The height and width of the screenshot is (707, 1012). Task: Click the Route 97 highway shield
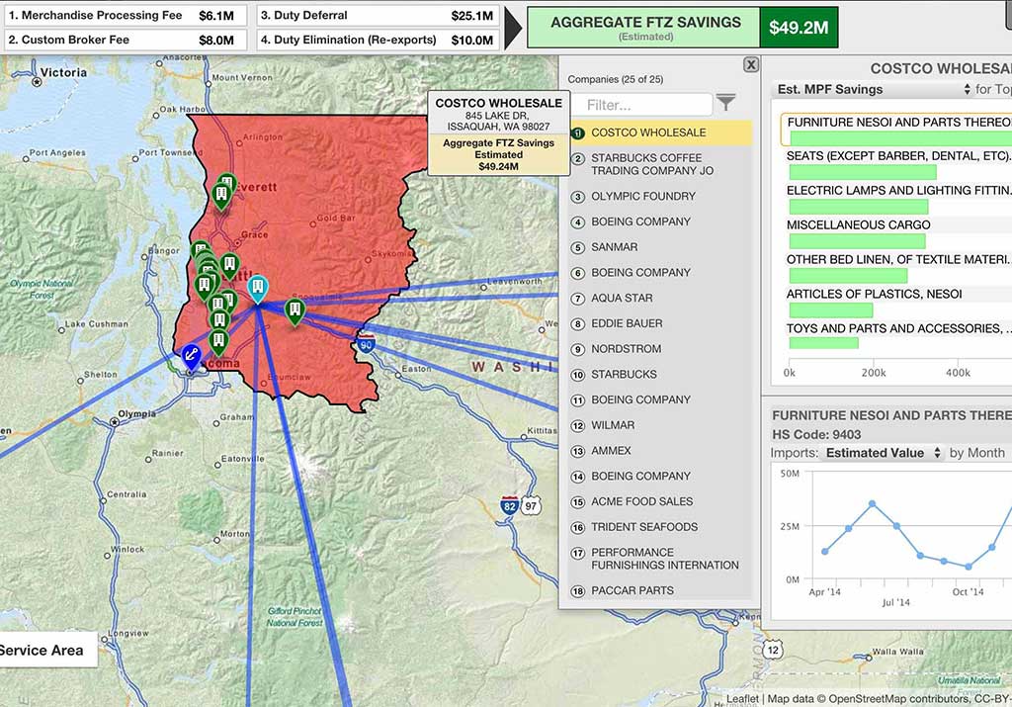[531, 505]
